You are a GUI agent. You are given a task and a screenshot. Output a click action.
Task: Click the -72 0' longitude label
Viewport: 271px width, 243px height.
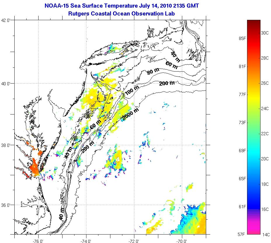pyautogui.click(x=134, y=241)
